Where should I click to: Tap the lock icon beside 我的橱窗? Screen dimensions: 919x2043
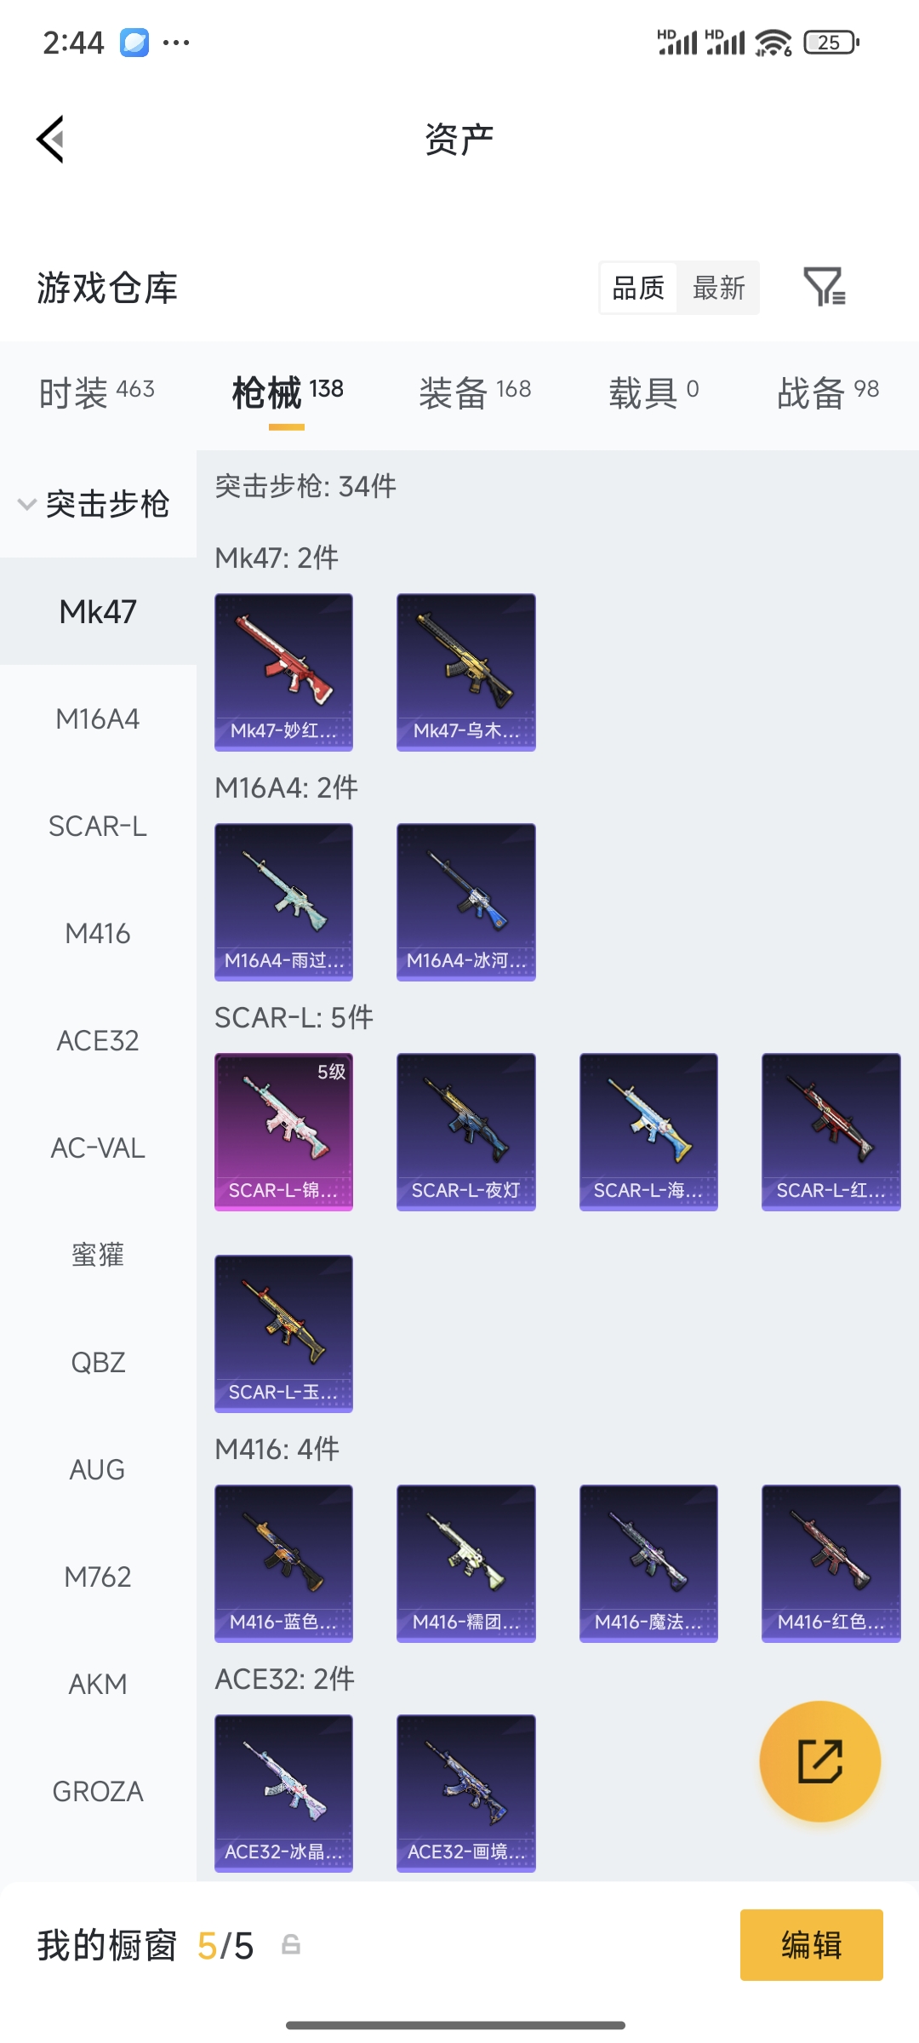(291, 1945)
